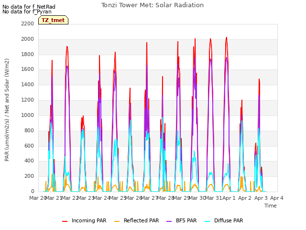Click the Apr 1 x-axis date label
The image size is (306, 230).
pyautogui.click(x=229, y=198)
